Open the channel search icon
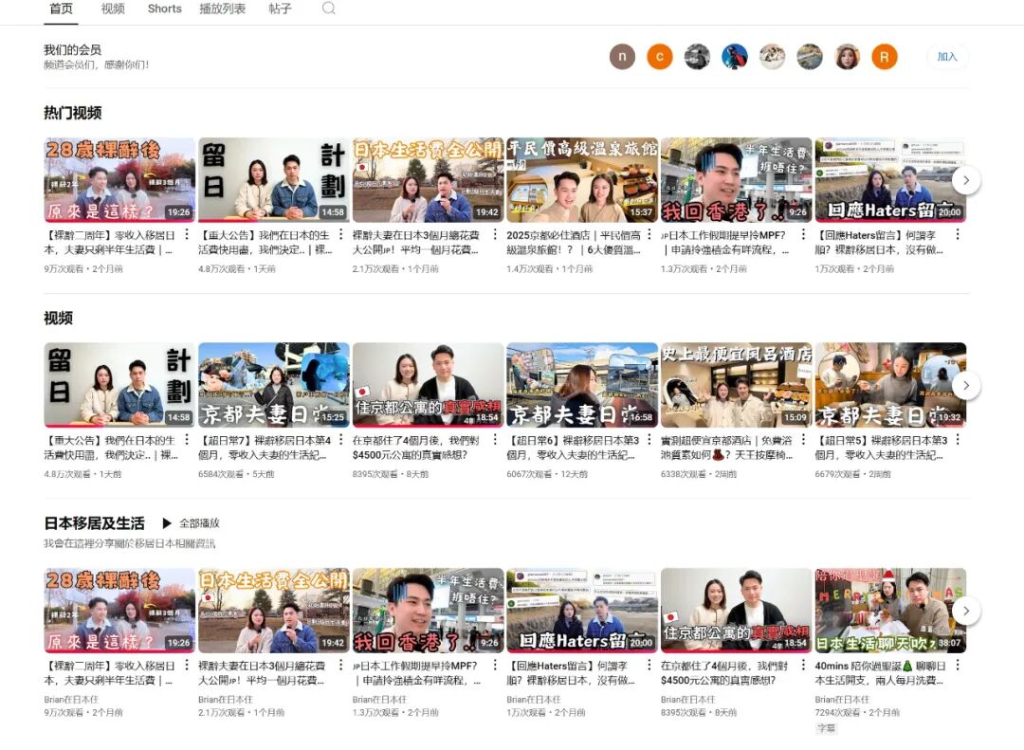1024x750 pixels. point(328,9)
